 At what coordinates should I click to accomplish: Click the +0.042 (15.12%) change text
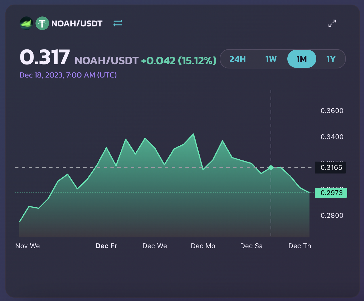(x=179, y=60)
